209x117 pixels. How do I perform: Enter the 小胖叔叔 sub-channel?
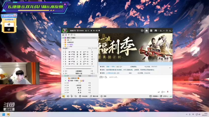[79, 86]
